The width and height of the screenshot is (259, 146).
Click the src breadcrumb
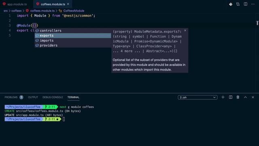(6, 11)
